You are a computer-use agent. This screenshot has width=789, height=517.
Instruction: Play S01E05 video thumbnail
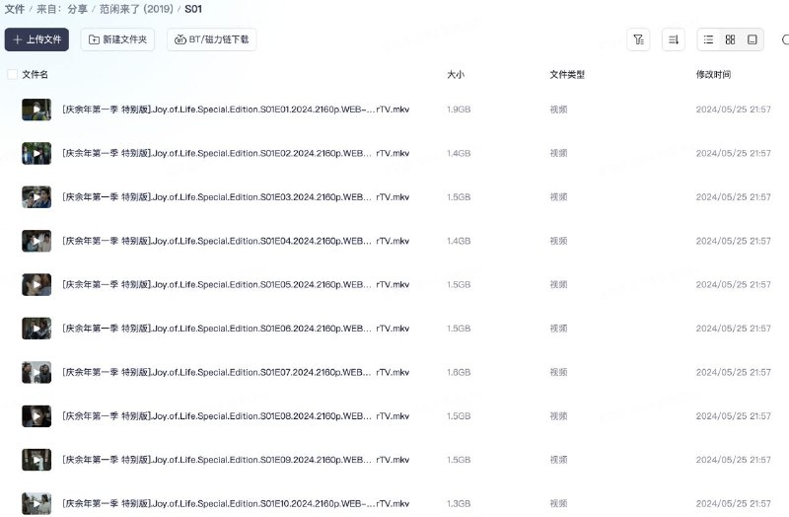(36, 284)
